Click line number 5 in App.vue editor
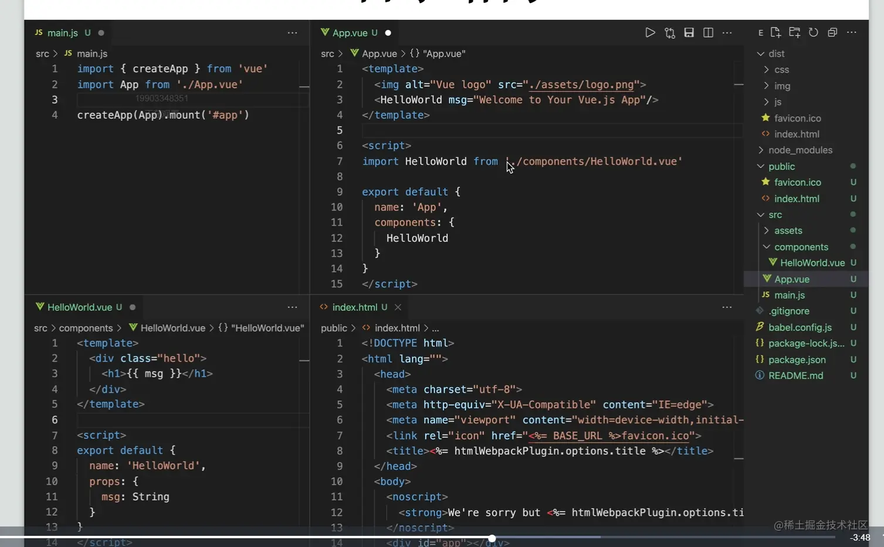Viewport: 884px width, 547px height. click(x=340, y=130)
